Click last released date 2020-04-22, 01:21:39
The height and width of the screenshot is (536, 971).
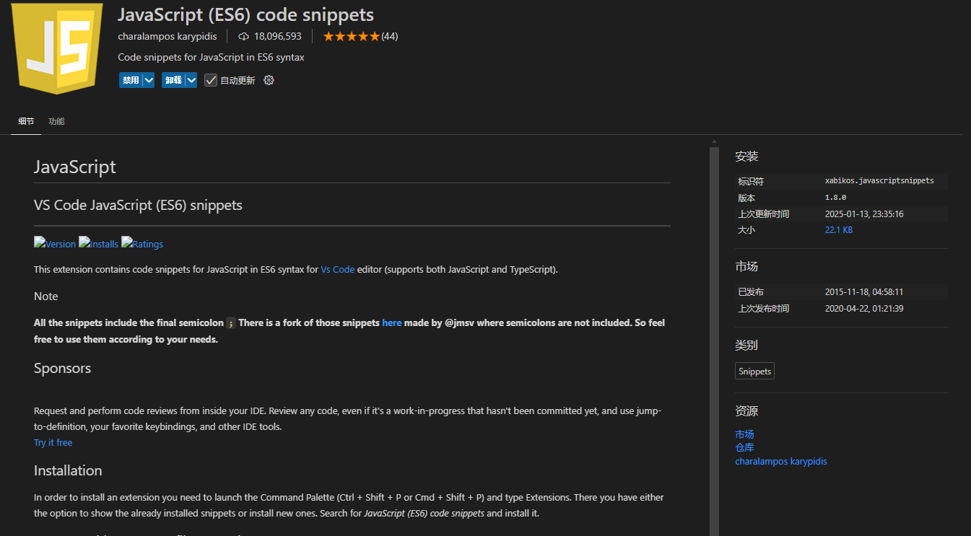(864, 308)
